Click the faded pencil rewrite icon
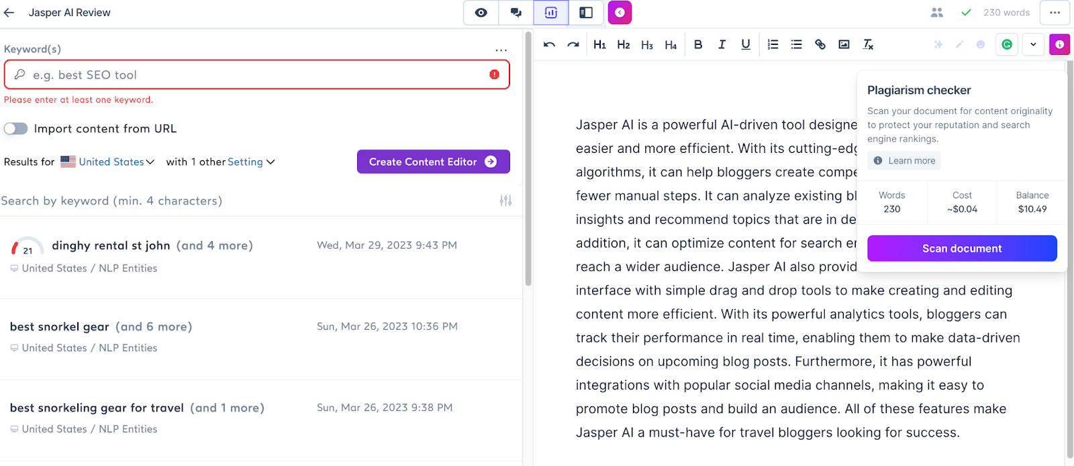The height and width of the screenshot is (466, 1074). click(960, 44)
